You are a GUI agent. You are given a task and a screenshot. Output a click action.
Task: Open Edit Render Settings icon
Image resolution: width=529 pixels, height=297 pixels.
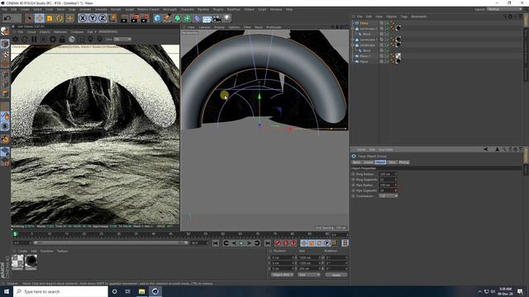pyautogui.click(x=145, y=18)
